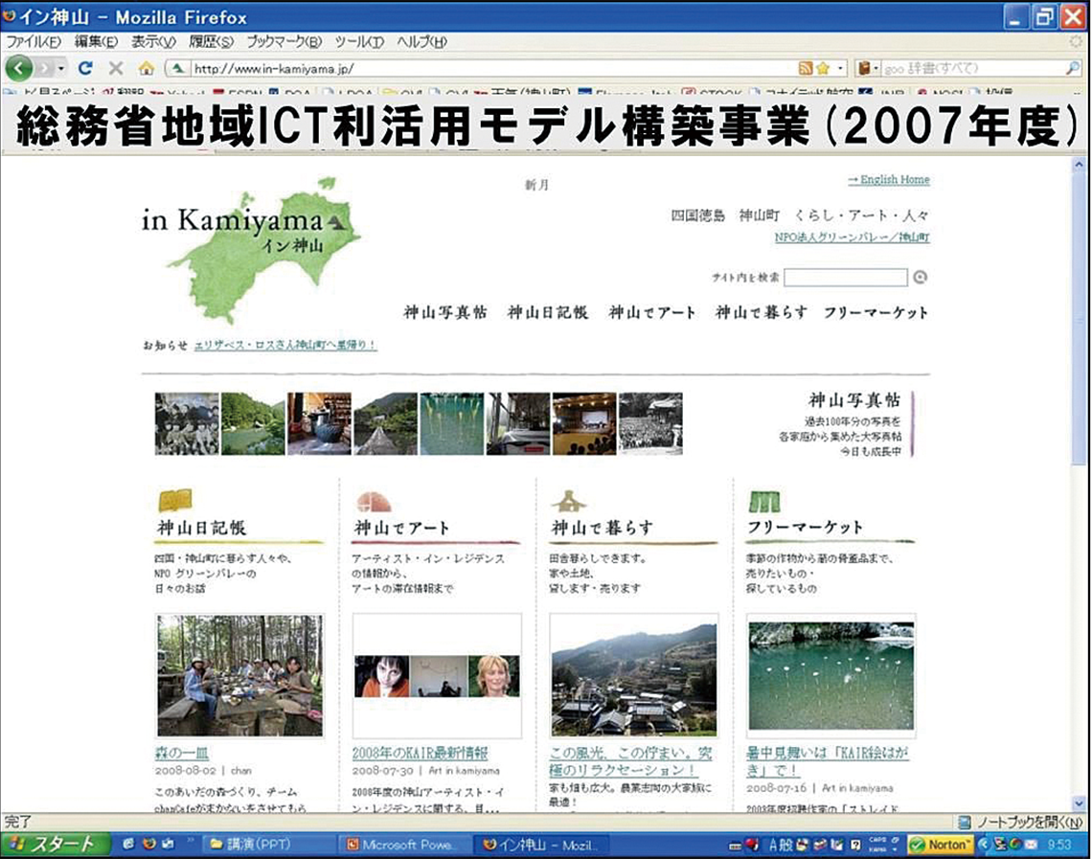The width and height of the screenshot is (1092, 859).
Task: Open the search engine dropdown
Action: (868, 68)
